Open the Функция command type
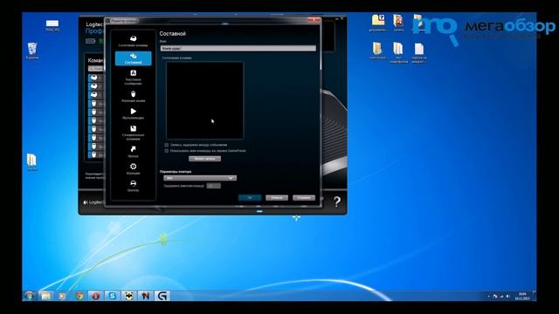559x314 pixels. click(133, 168)
